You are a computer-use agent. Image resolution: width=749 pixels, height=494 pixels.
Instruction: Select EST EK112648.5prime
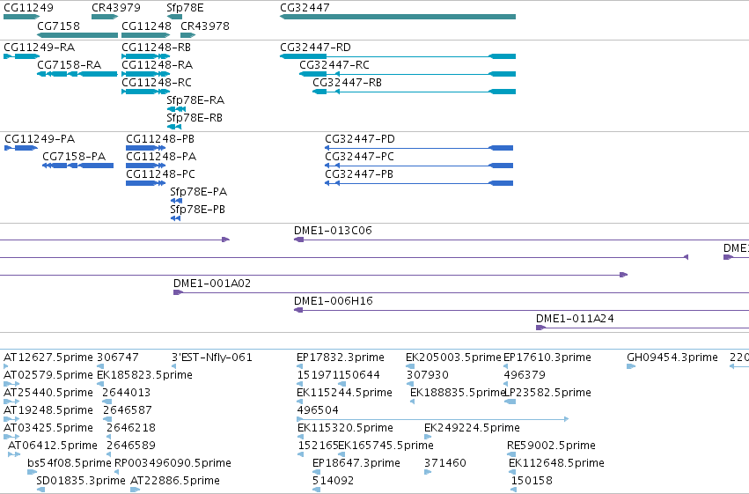click(x=512, y=473)
